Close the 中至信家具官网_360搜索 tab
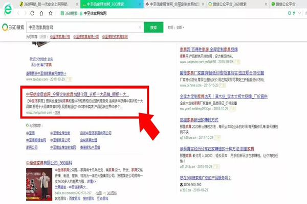The height and width of the screenshot is (204, 307). point(140,4)
